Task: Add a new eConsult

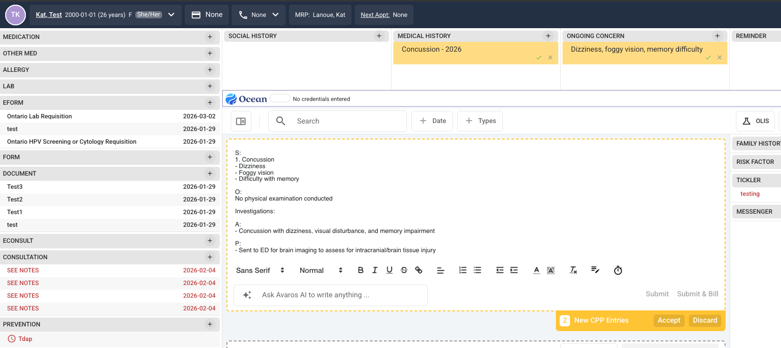Action: click(x=210, y=241)
